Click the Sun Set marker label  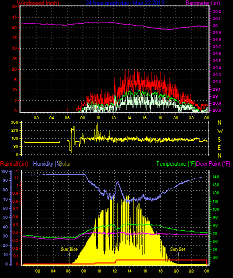[x=177, y=249]
